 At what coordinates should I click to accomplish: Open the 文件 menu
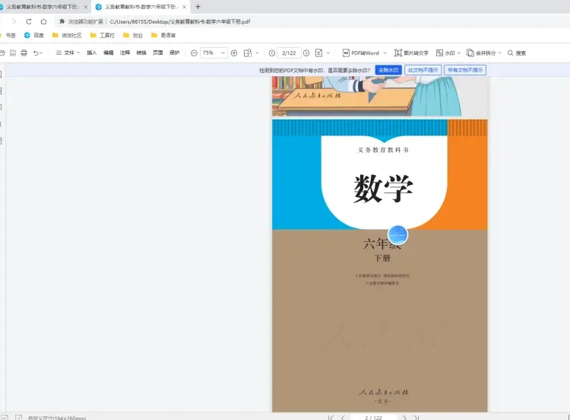68,52
